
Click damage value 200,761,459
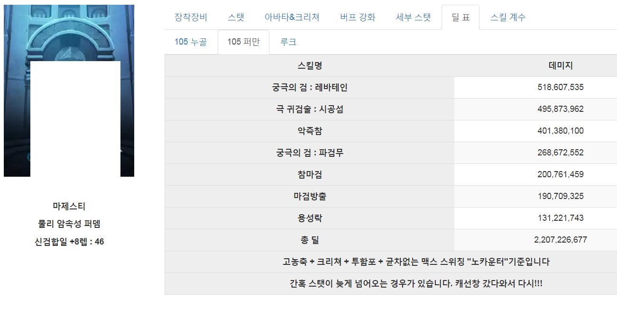[x=561, y=175]
